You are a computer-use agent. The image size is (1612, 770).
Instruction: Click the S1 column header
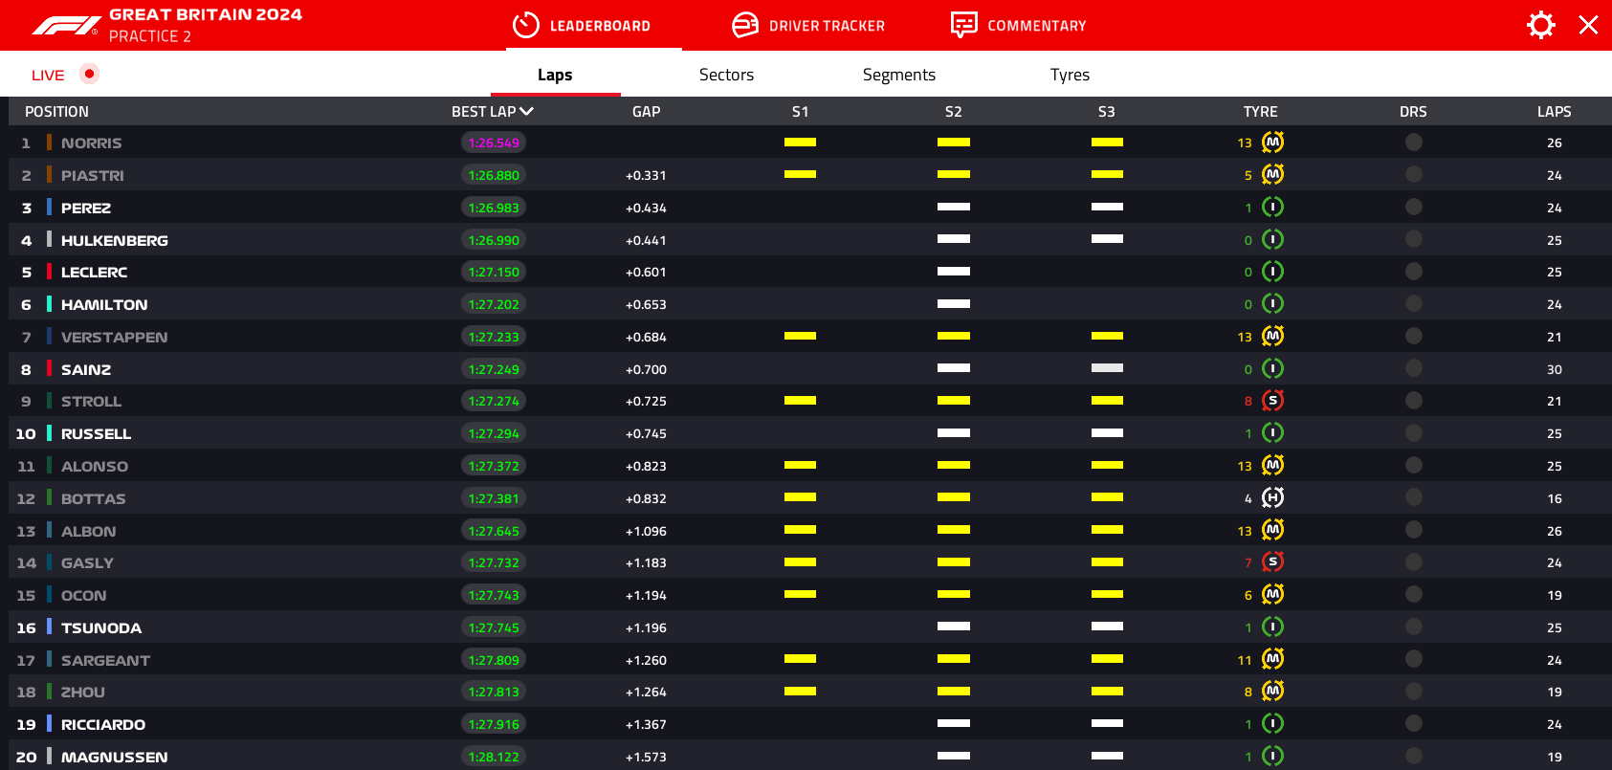tap(801, 112)
